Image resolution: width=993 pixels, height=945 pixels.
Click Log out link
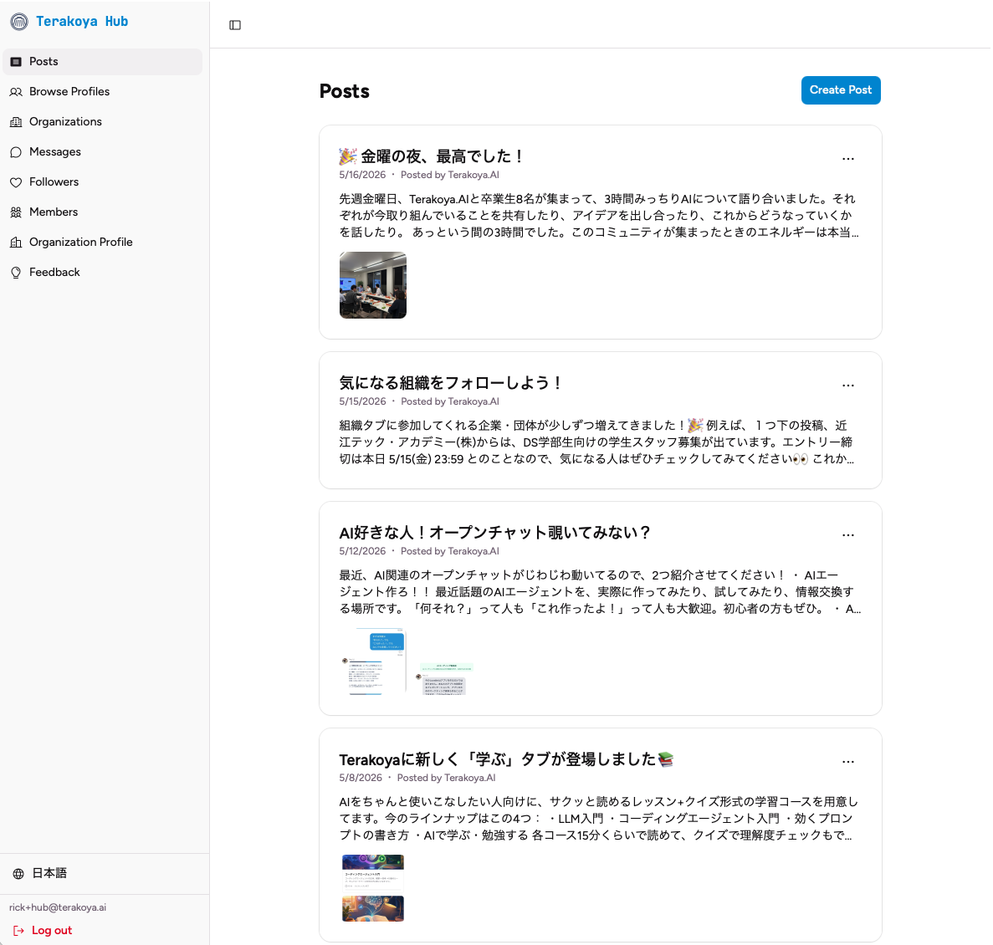point(52,931)
